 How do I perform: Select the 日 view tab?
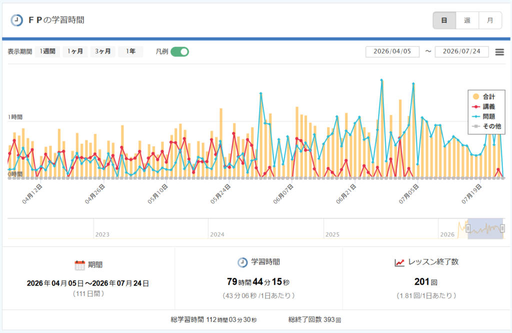click(x=444, y=20)
